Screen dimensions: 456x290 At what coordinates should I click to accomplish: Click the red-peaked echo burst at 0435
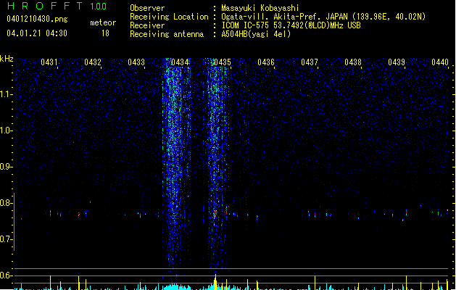(x=215, y=213)
